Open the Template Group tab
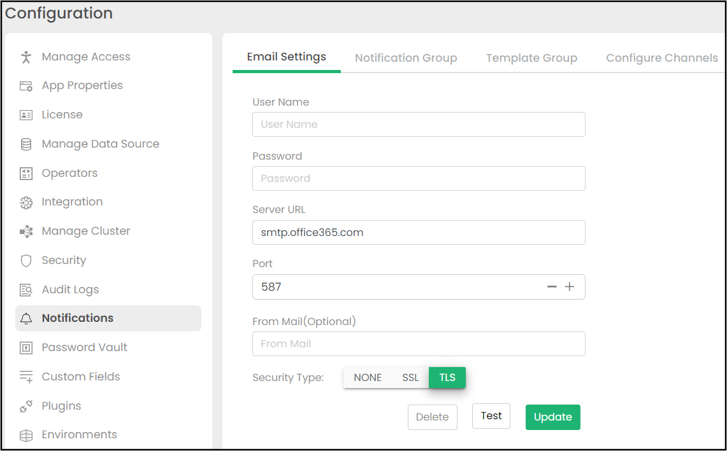 [x=531, y=58]
